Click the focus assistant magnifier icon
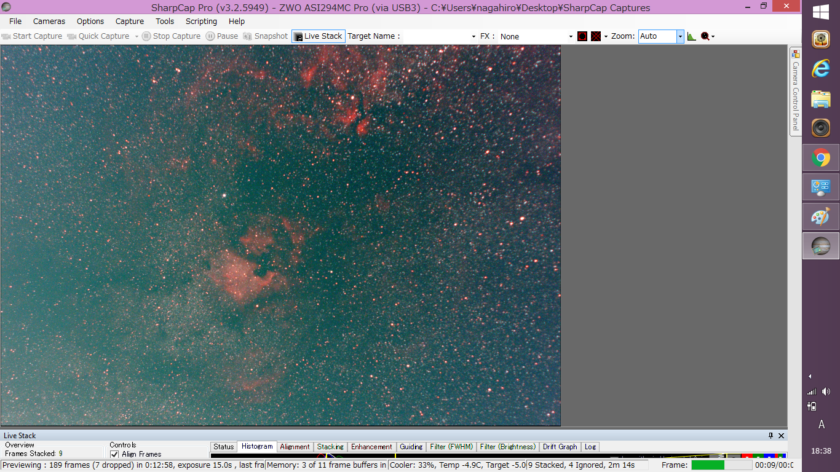 point(705,36)
